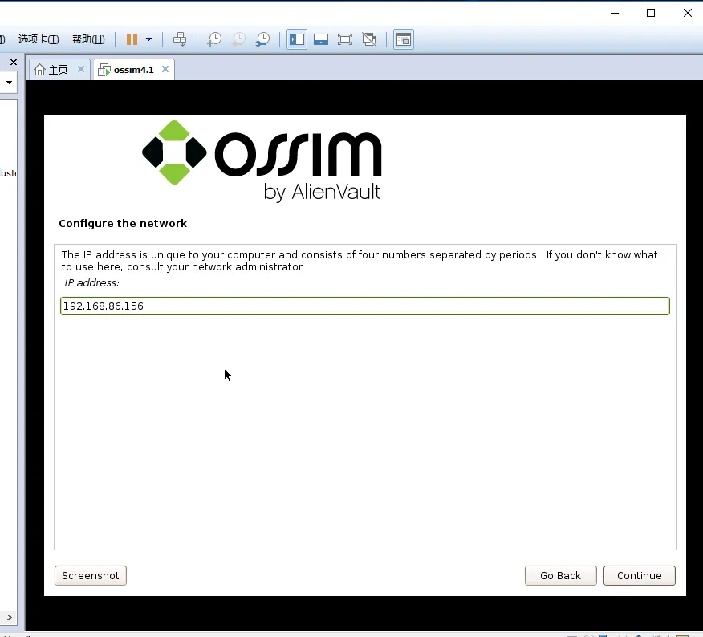Switch to Unity mode

(369, 39)
